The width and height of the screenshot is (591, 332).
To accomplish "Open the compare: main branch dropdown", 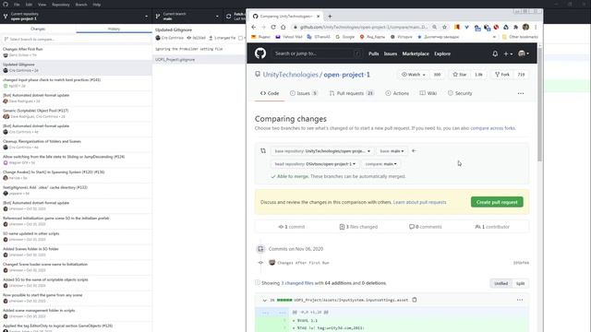I will click(380, 164).
